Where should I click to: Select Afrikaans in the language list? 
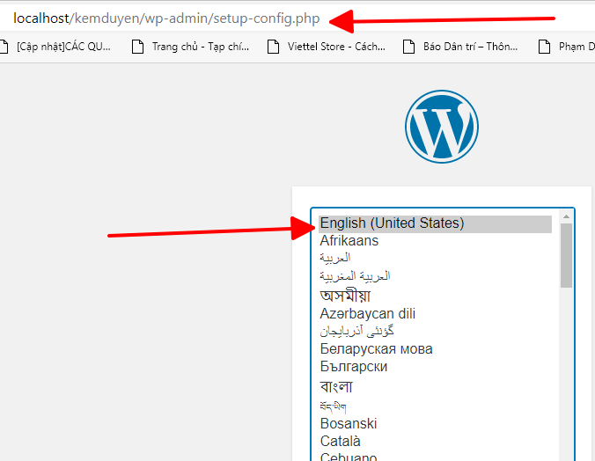tap(435, 241)
